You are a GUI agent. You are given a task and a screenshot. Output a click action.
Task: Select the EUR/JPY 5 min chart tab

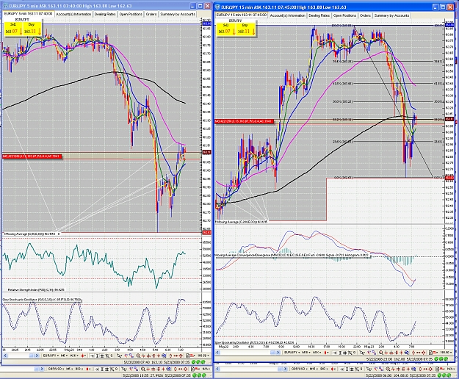[x=29, y=14]
